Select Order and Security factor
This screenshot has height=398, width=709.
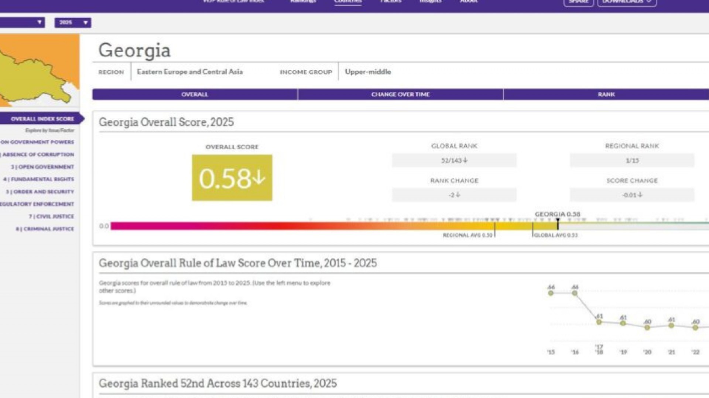coord(40,192)
